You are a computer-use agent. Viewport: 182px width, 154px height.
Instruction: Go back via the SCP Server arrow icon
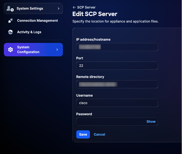click(x=74, y=7)
